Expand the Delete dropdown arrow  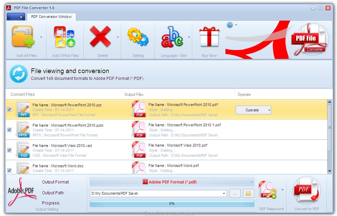click(x=118, y=37)
